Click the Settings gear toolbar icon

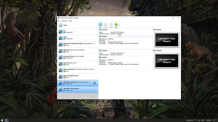(x=106, y=24)
